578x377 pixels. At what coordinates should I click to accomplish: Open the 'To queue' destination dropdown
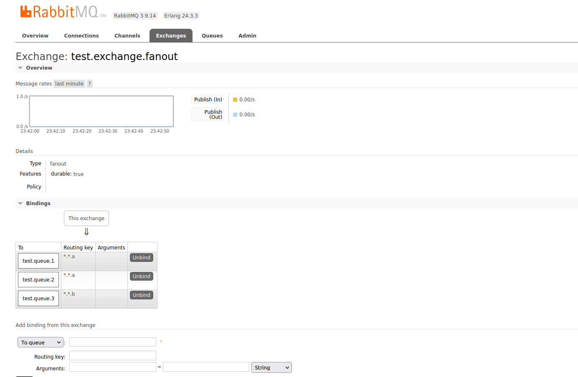tap(41, 342)
